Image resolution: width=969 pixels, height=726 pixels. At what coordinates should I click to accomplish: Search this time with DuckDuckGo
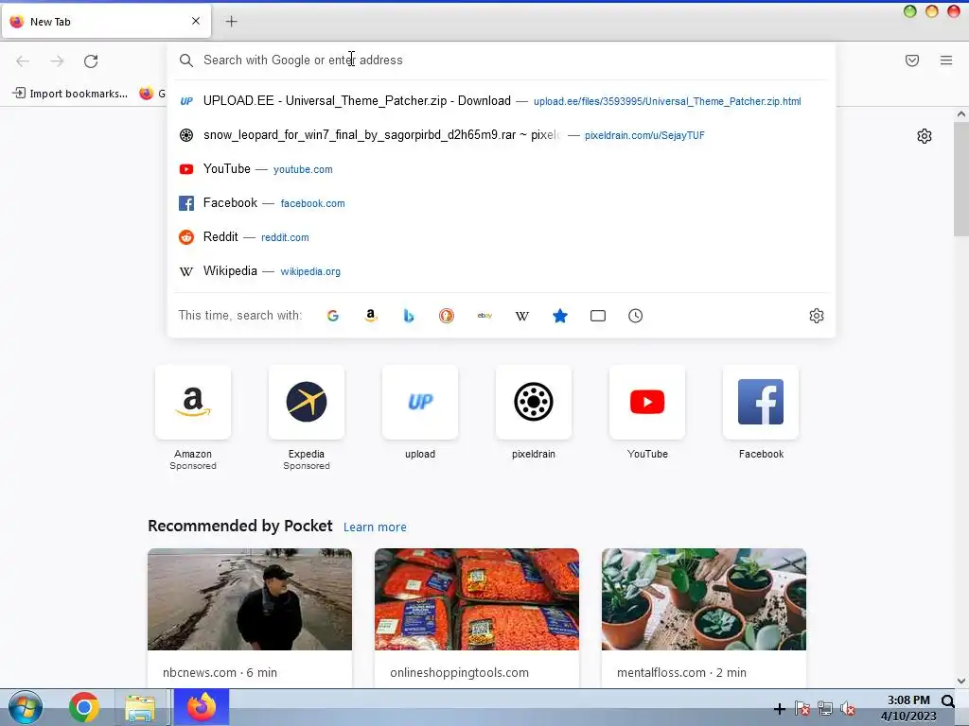click(447, 316)
